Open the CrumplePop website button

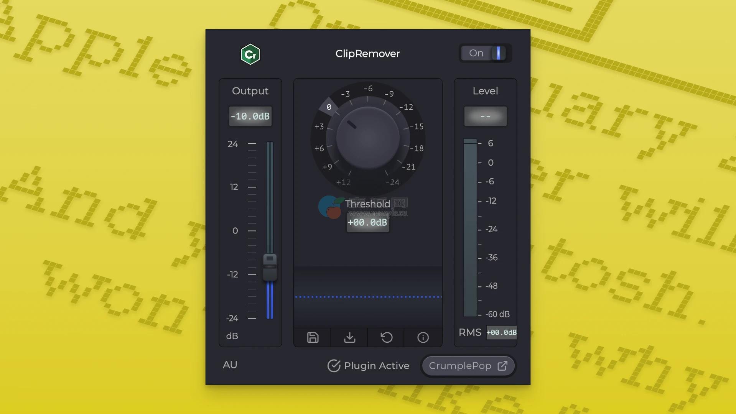click(468, 366)
